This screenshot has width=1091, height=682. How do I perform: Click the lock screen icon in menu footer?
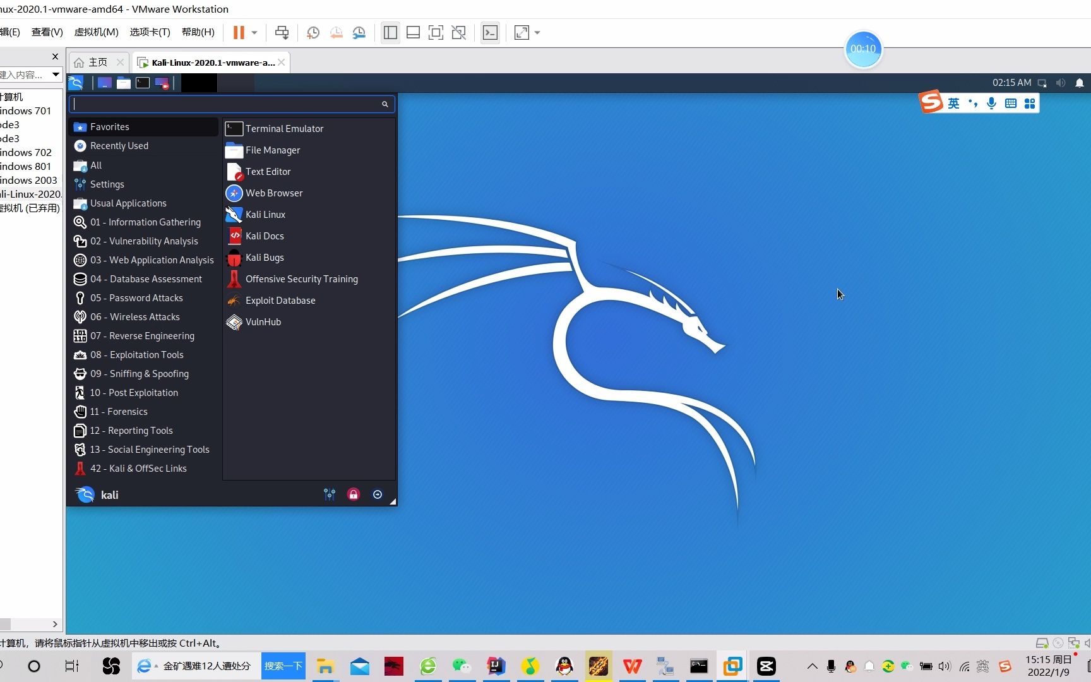tap(354, 494)
